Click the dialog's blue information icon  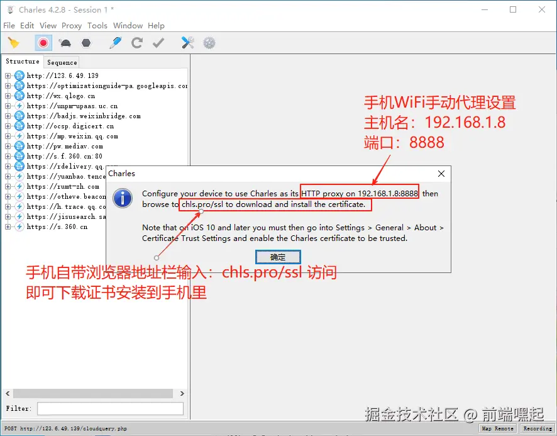tap(123, 198)
